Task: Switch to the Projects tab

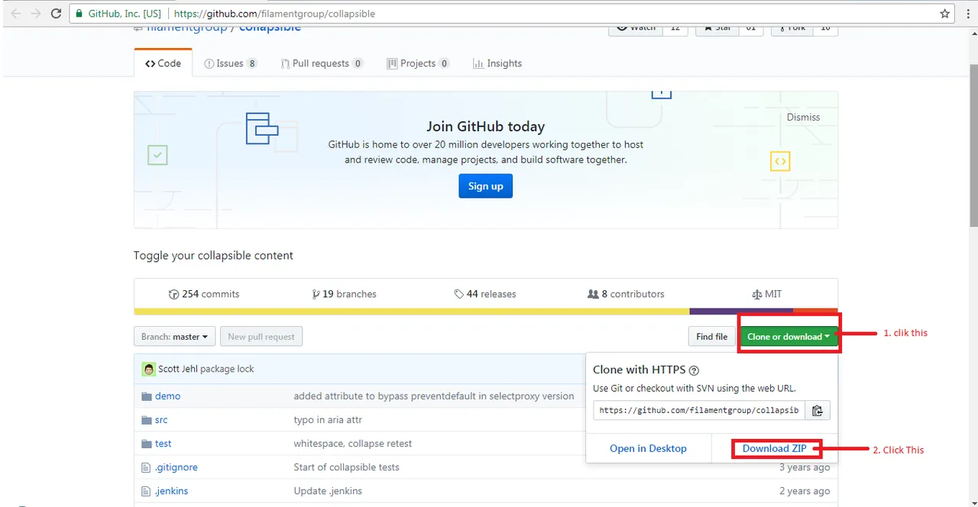Action: pos(418,63)
